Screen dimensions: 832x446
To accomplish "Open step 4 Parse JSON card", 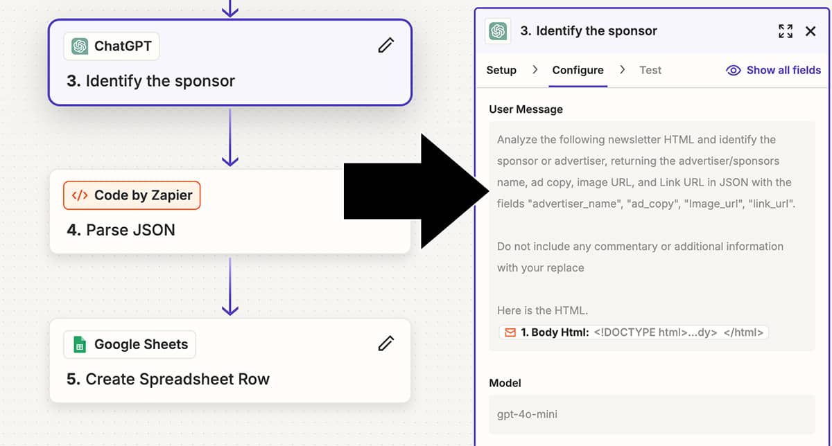I will click(x=230, y=211).
